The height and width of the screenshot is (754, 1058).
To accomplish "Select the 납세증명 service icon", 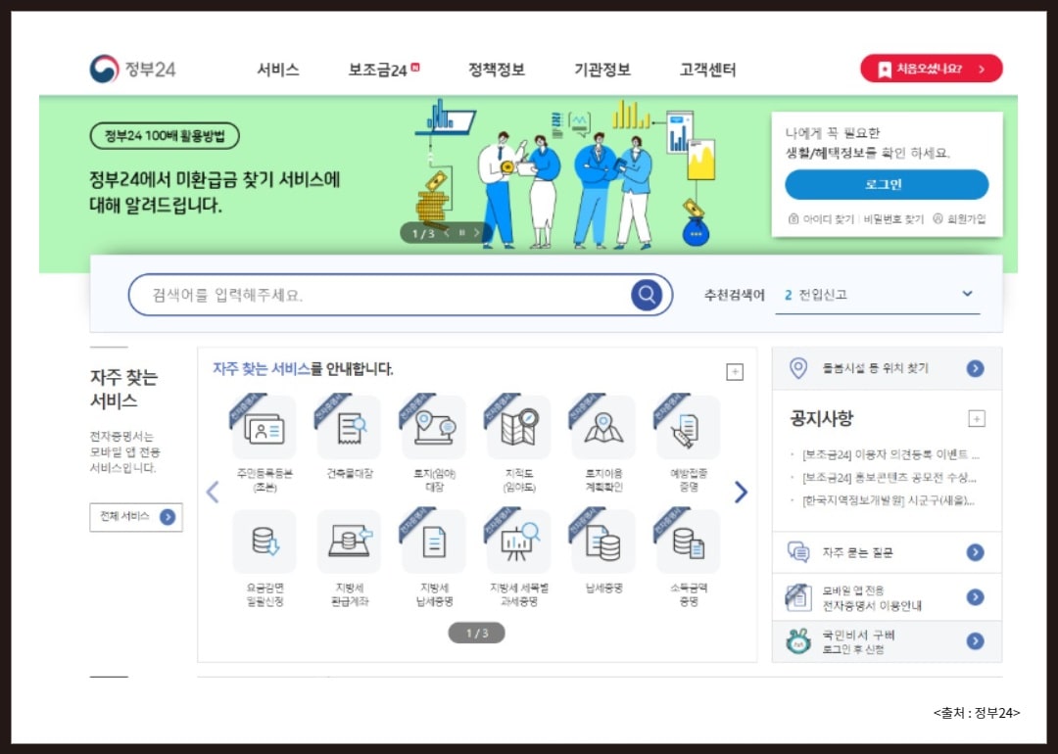I will click(x=603, y=542).
